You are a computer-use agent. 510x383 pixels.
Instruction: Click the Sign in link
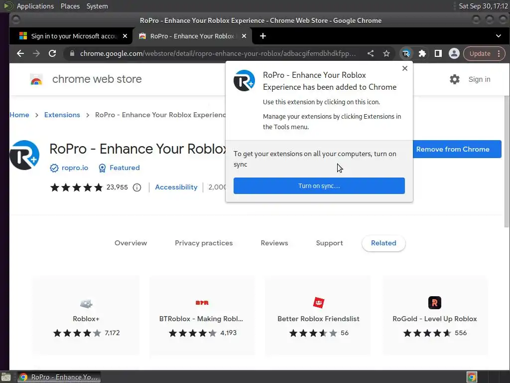[x=479, y=79]
